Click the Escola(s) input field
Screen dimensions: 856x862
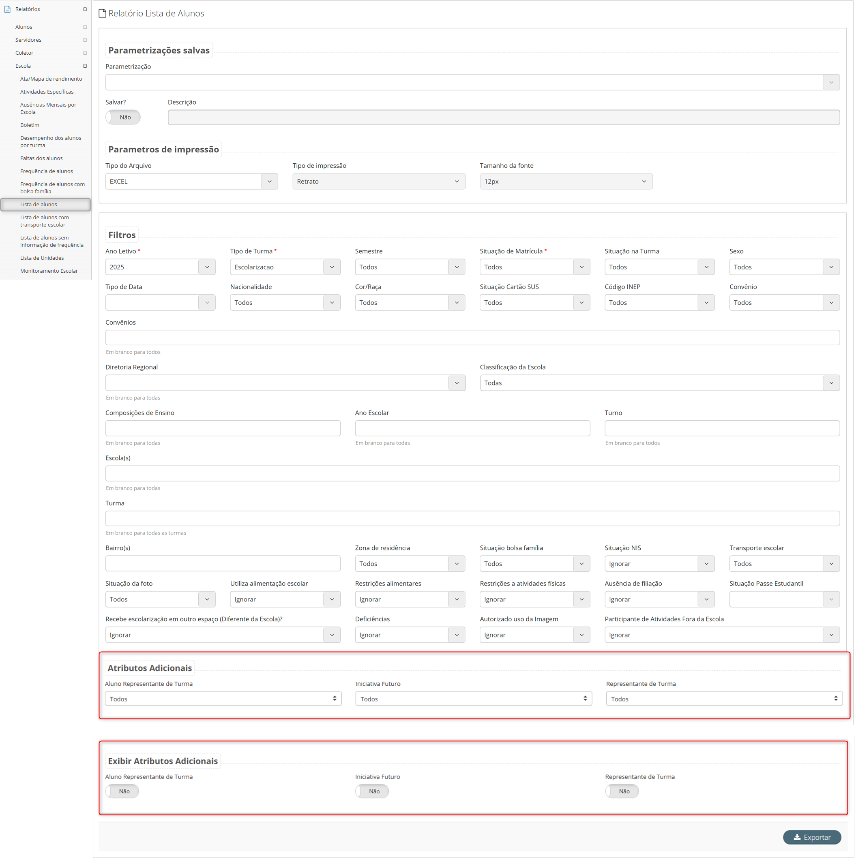pyautogui.click(x=472, y=473)
